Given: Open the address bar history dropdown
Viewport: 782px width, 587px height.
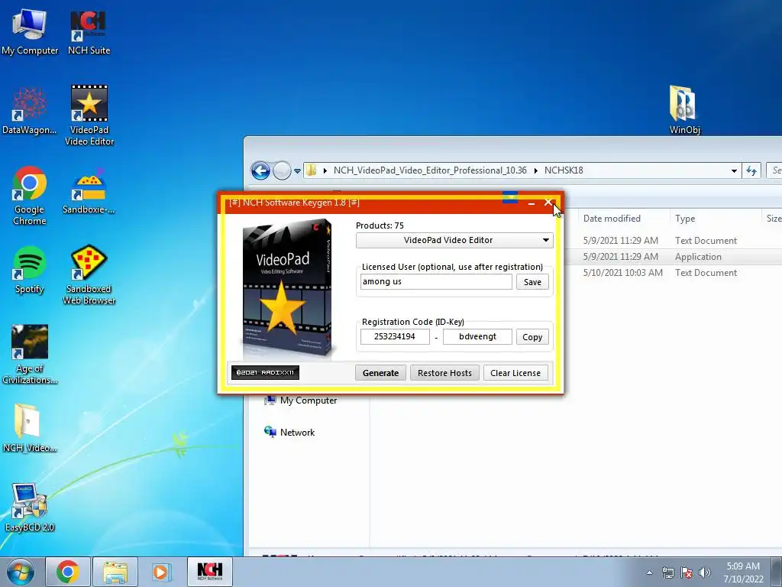Looking at the screenshot, I should (x=734, y=170).
